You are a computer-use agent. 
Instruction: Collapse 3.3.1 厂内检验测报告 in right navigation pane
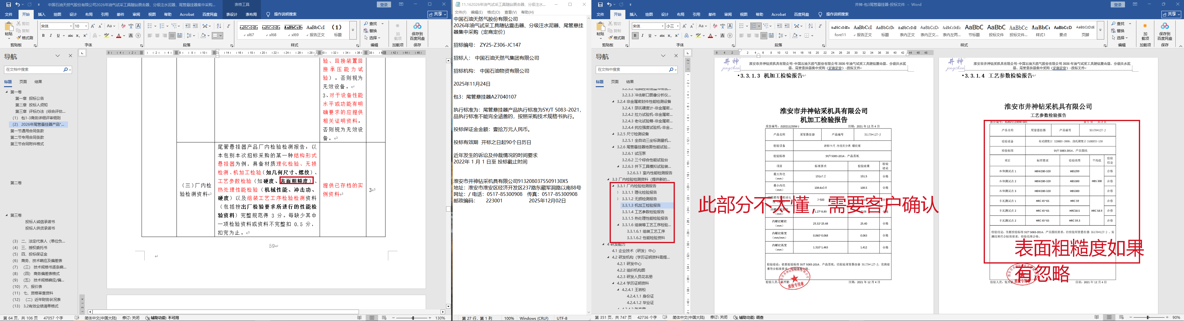613,186
